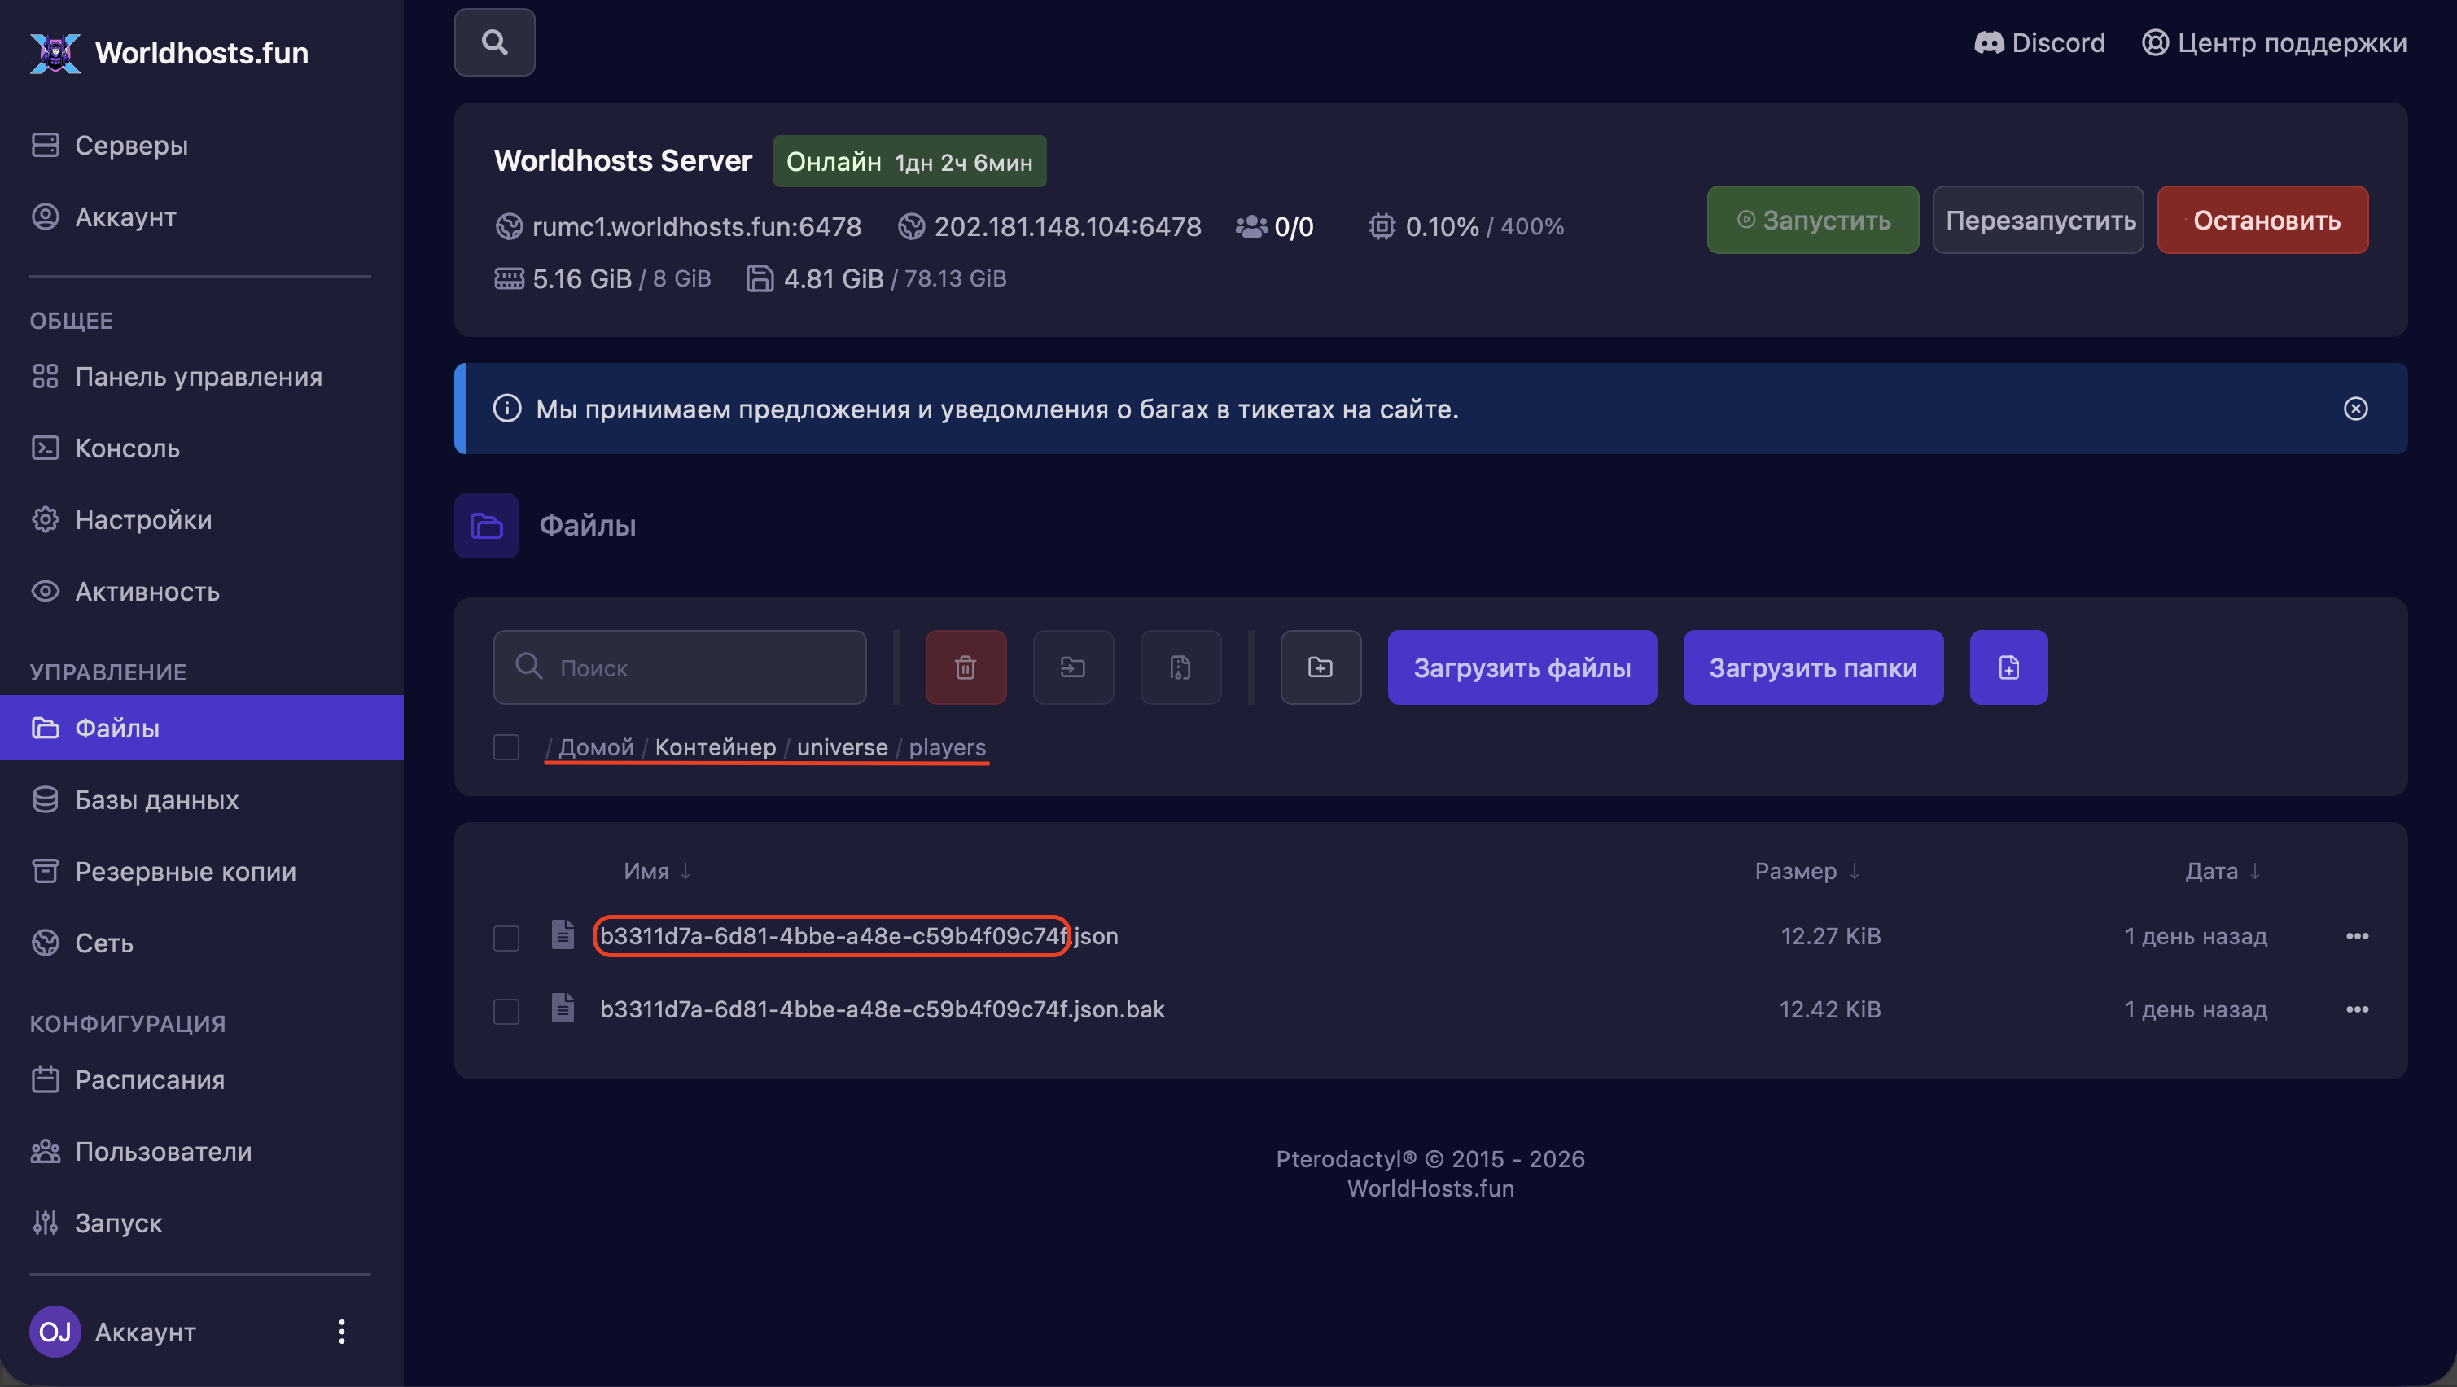This screenshot has height=1387, width=2457.
Task: Dismiss the bug tickets info banner
Action: (2355, 409)
